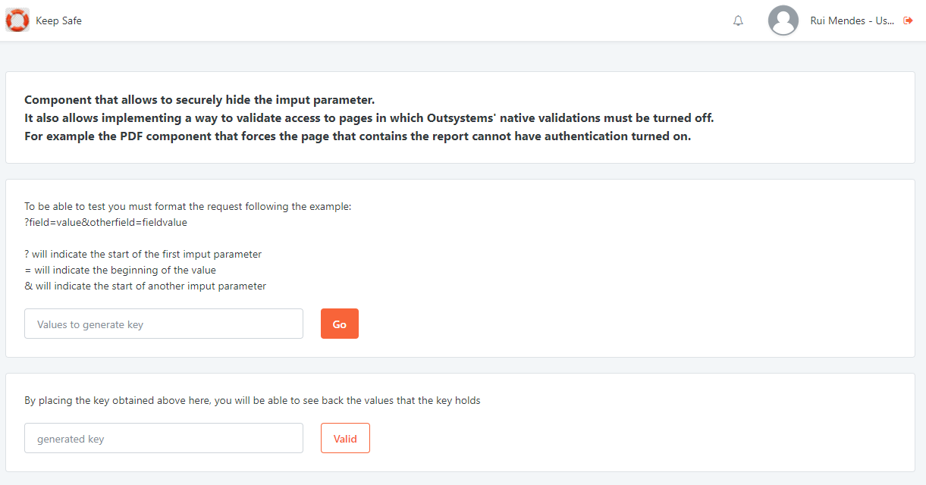Click the 'It also allows implementing' sentence

tap(369, 118)
